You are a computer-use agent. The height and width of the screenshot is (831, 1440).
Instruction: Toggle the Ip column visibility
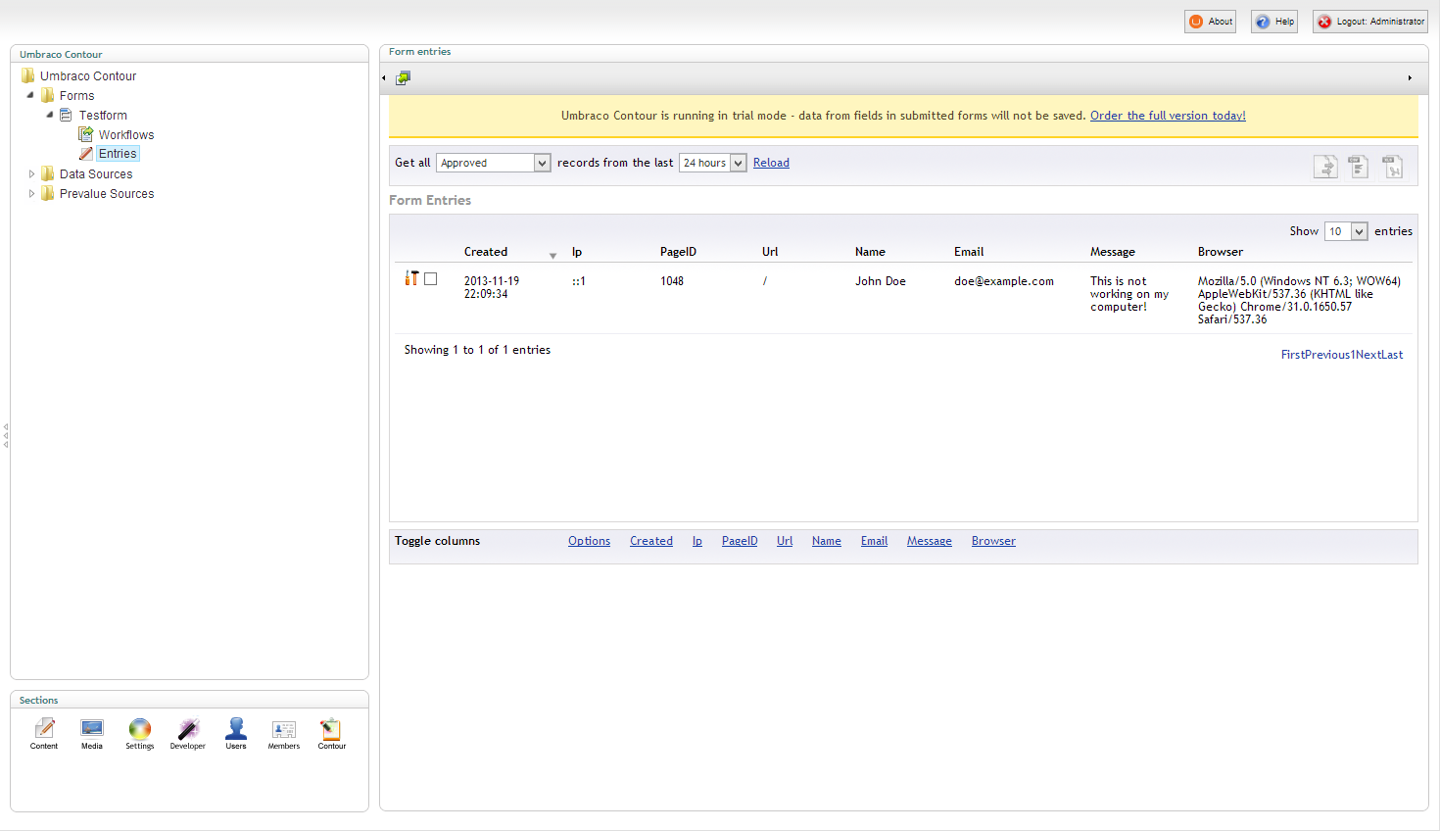pyautogui.click(x=697, y=541)
